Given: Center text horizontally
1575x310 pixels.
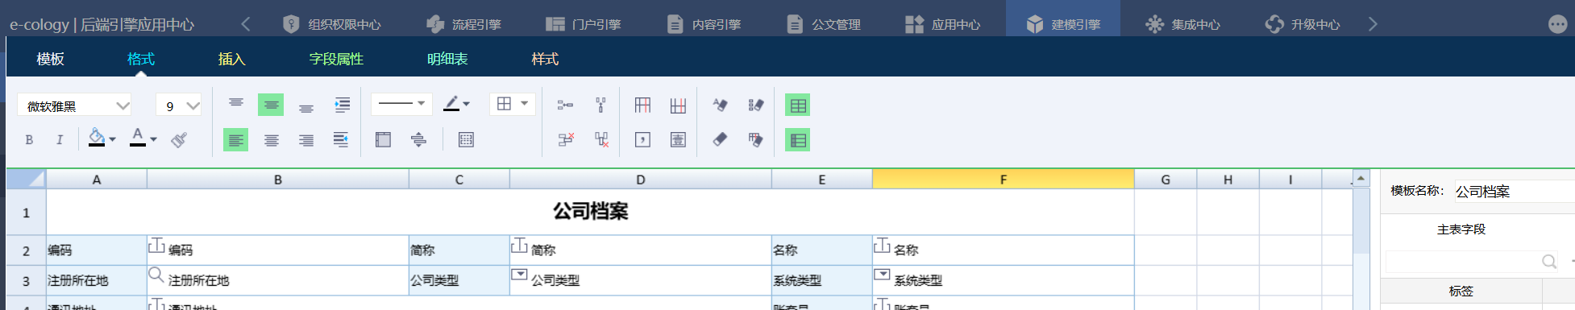Looking at the screenshot, I should click(271, 140).
